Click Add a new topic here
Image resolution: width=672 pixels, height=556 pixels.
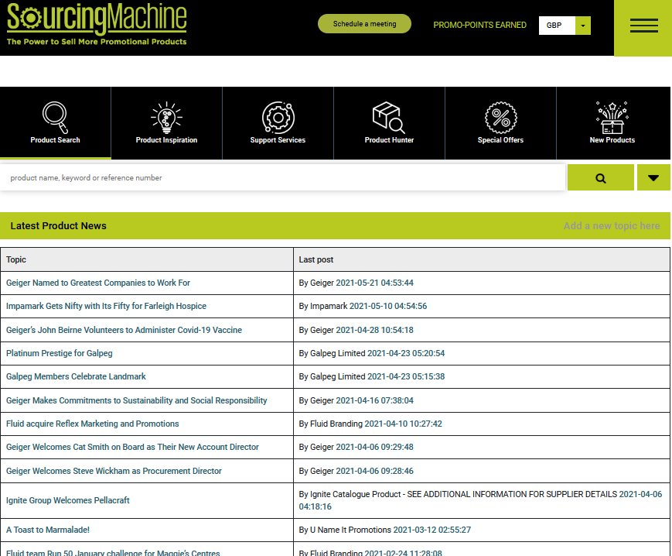pos(612,226)
